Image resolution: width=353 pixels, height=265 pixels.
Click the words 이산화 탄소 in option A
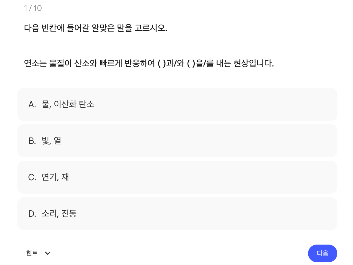click(74, 104)
